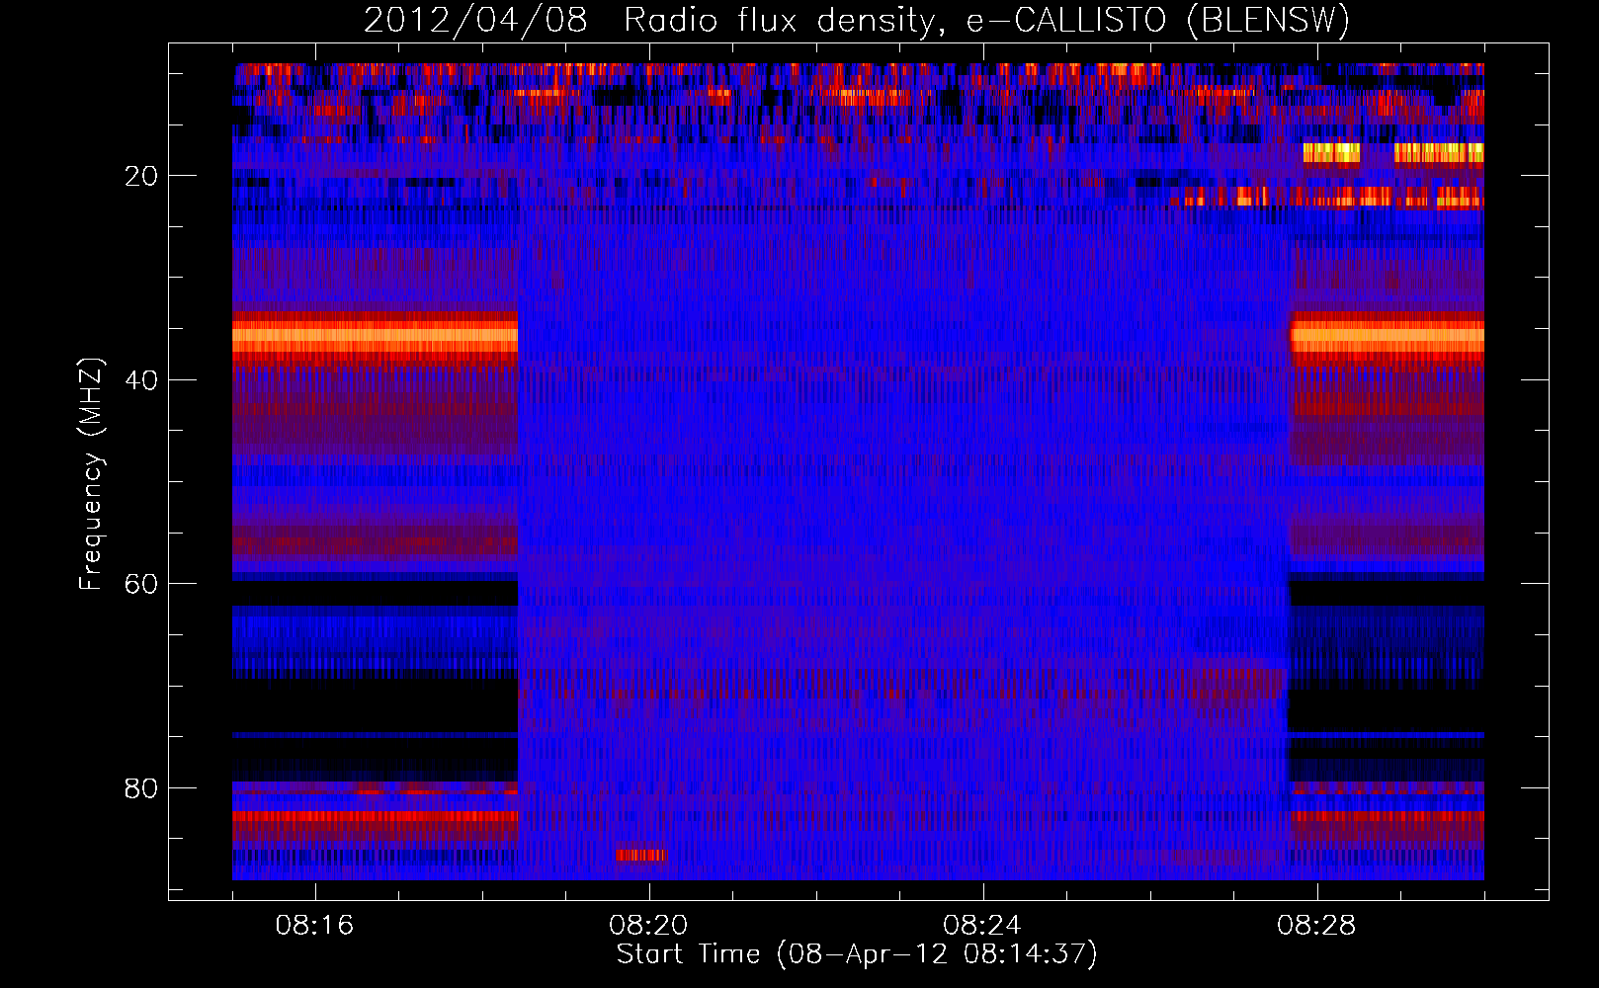Click the time tick label "08:24"

982,926
